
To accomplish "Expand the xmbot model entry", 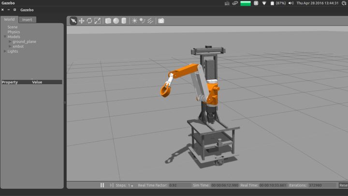I will pos(10,46).
